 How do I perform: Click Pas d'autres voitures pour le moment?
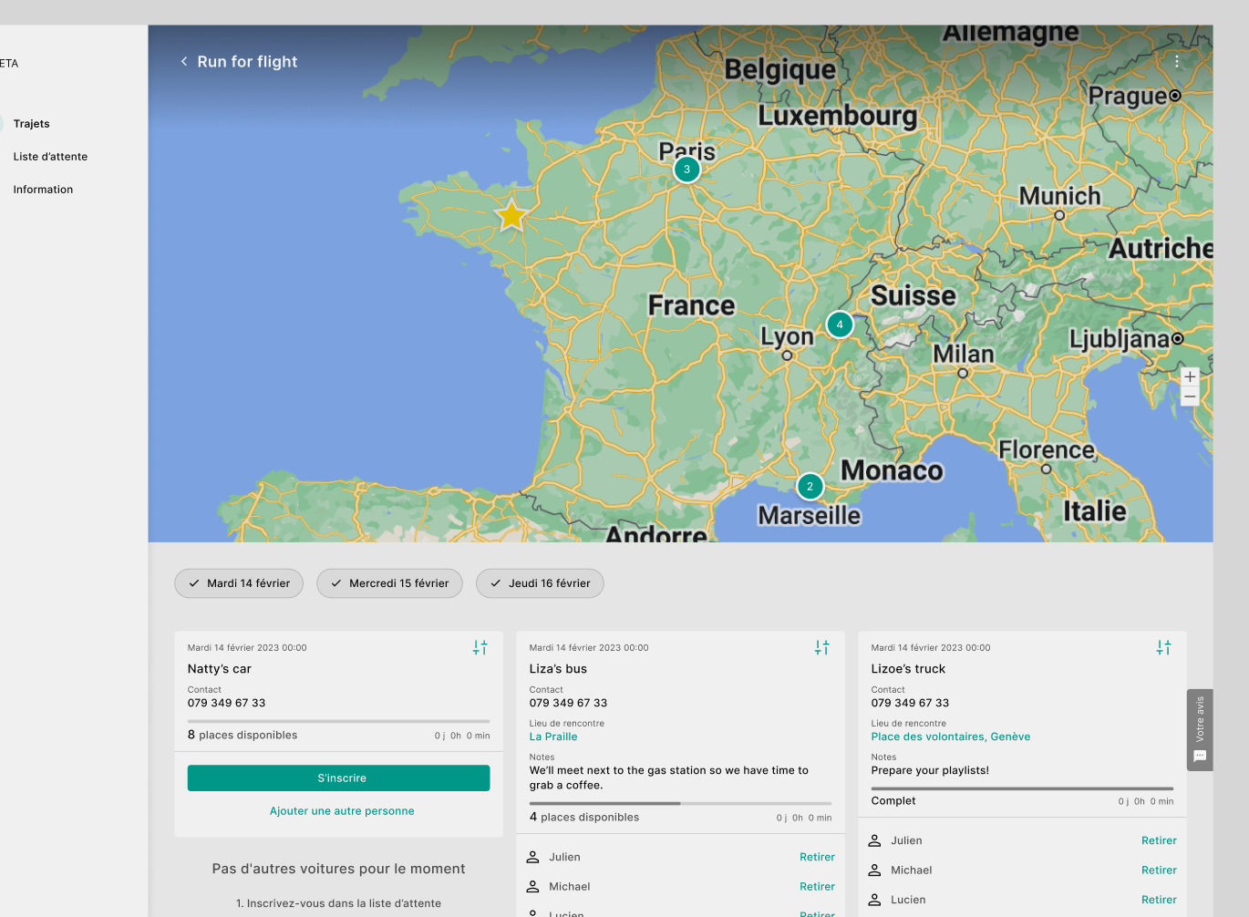(339, 869)
